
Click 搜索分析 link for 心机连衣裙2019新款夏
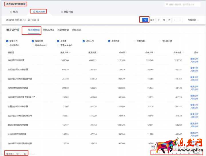194,68
